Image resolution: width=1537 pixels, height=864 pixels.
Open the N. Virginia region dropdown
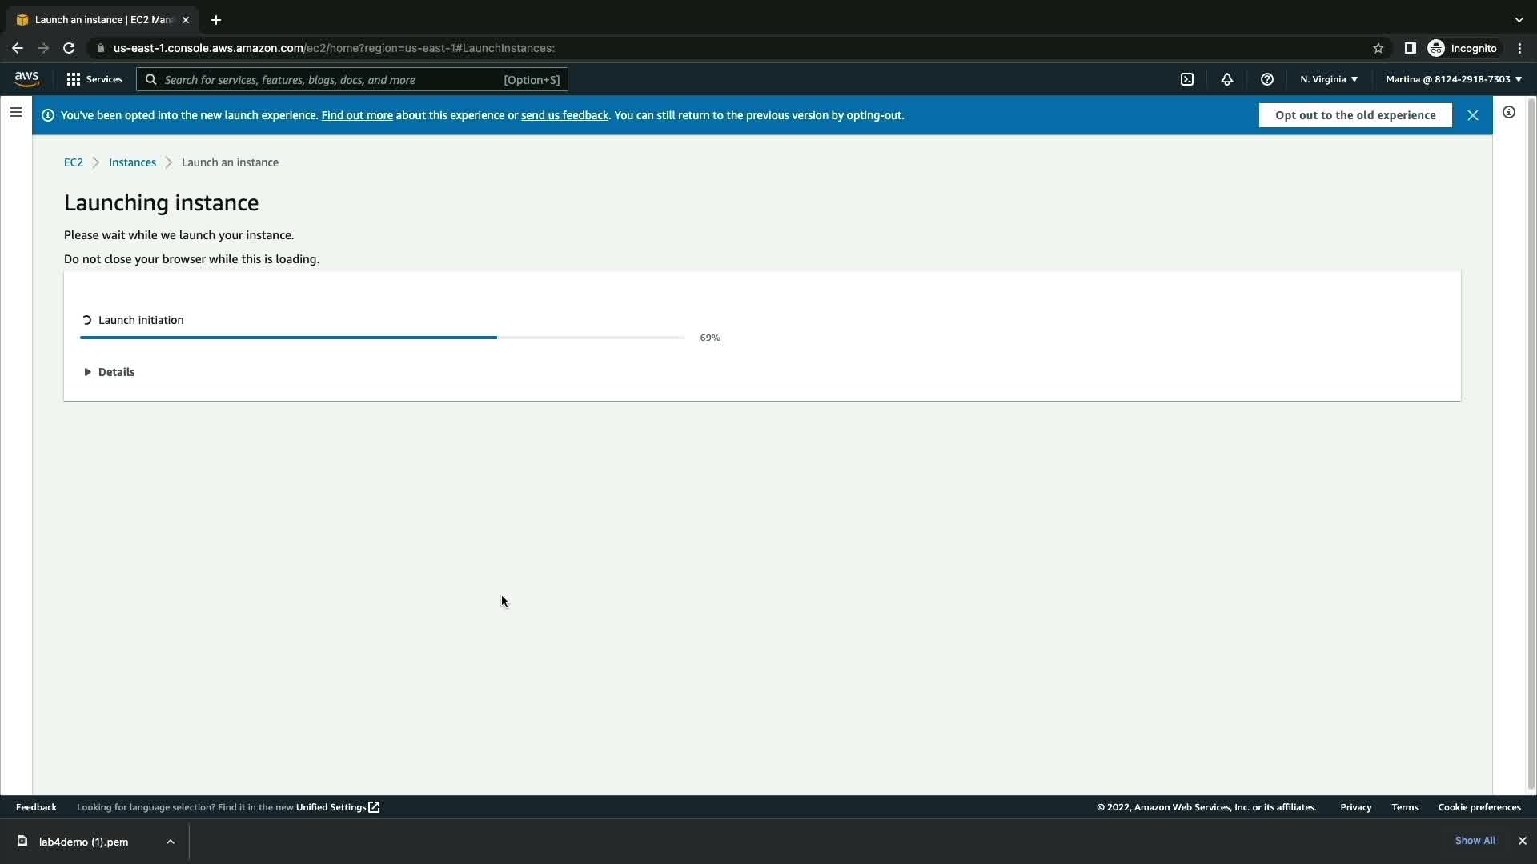coord(1329,79)
